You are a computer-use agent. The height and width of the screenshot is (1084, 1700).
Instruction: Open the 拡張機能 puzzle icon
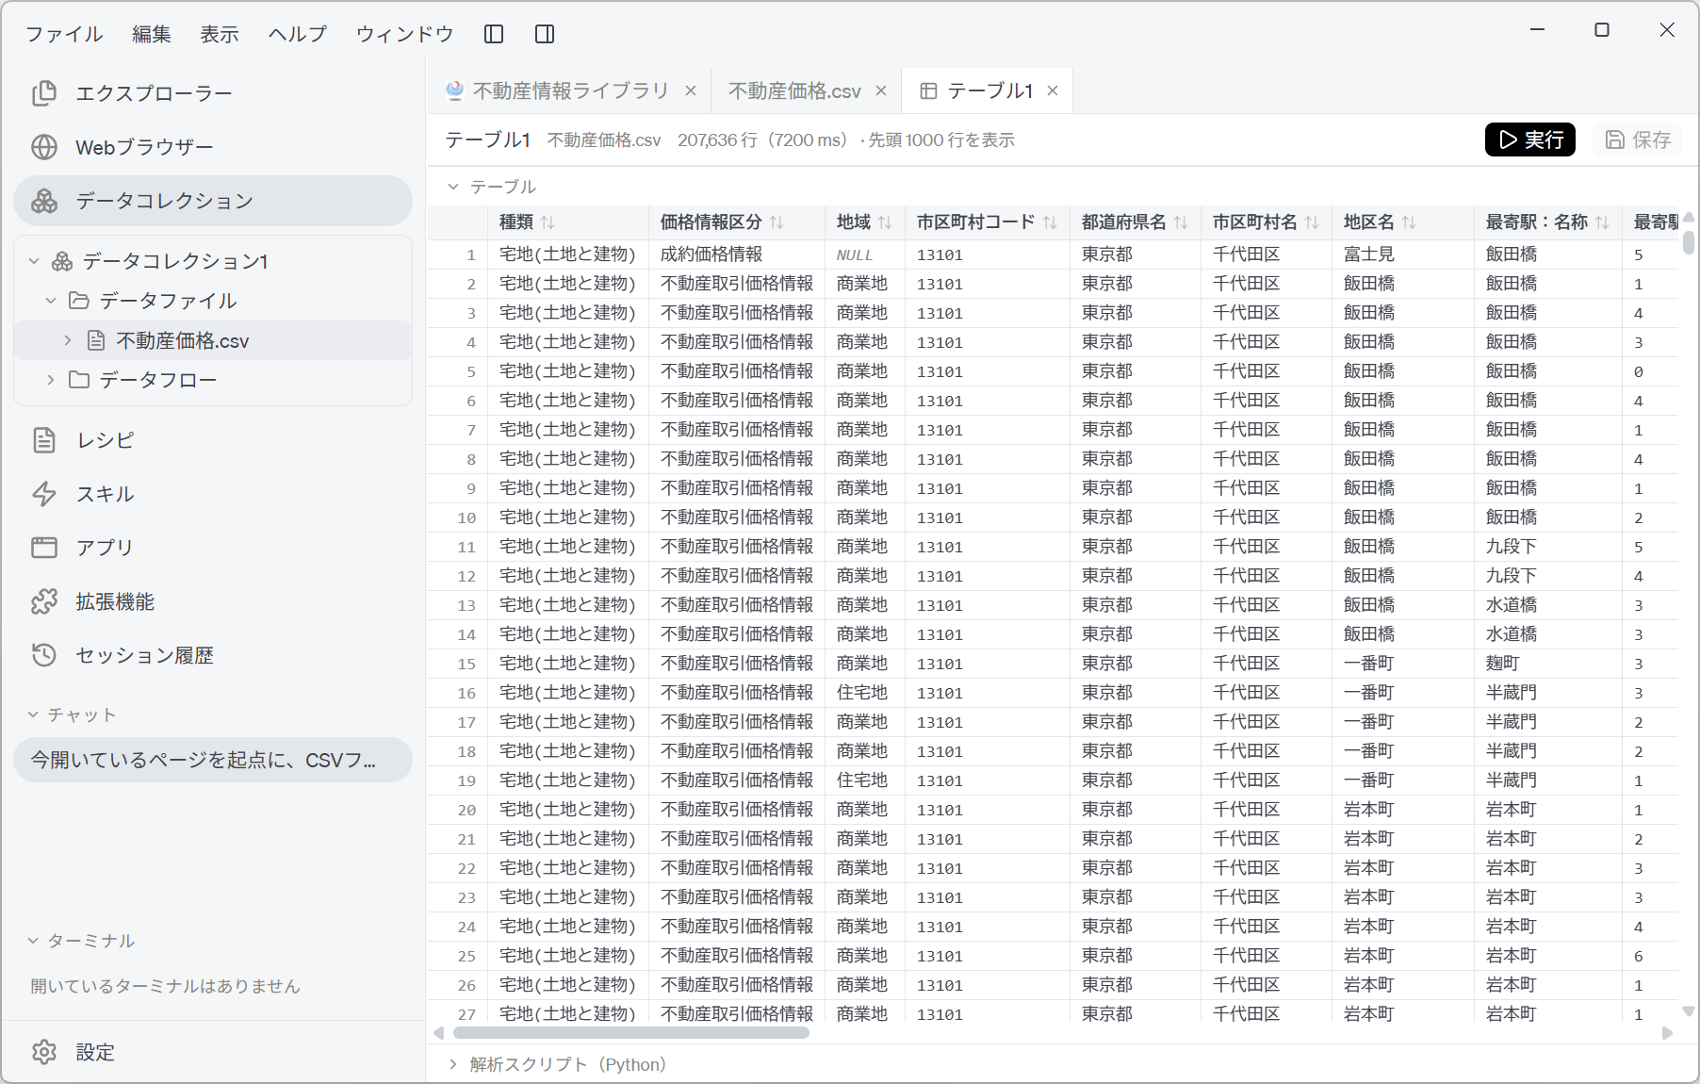[x=44, y=601]
